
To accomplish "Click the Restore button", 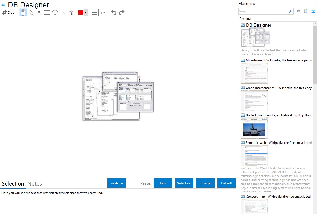I will coord(116,183).
